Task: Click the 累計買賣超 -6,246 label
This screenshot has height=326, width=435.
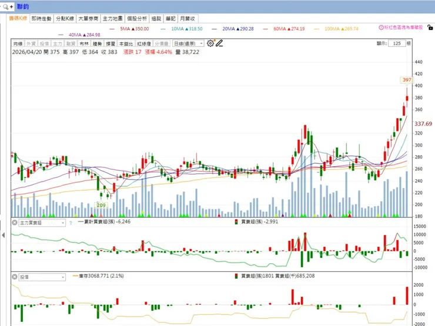Action: click(104, 222)
